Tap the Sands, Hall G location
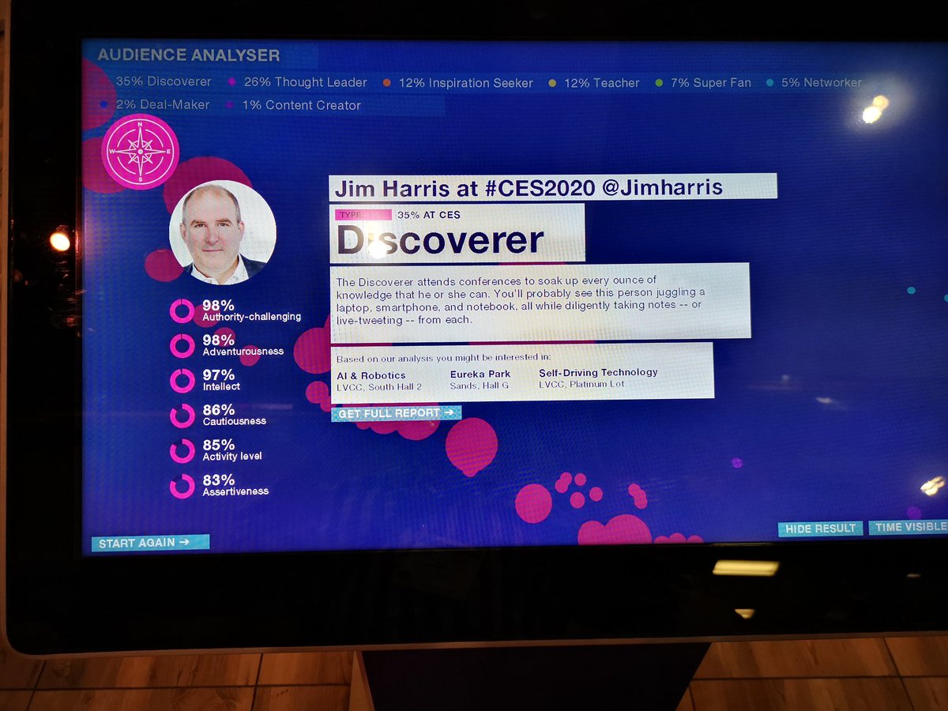Screen dimensions: 948x711 tap(480, 386)
